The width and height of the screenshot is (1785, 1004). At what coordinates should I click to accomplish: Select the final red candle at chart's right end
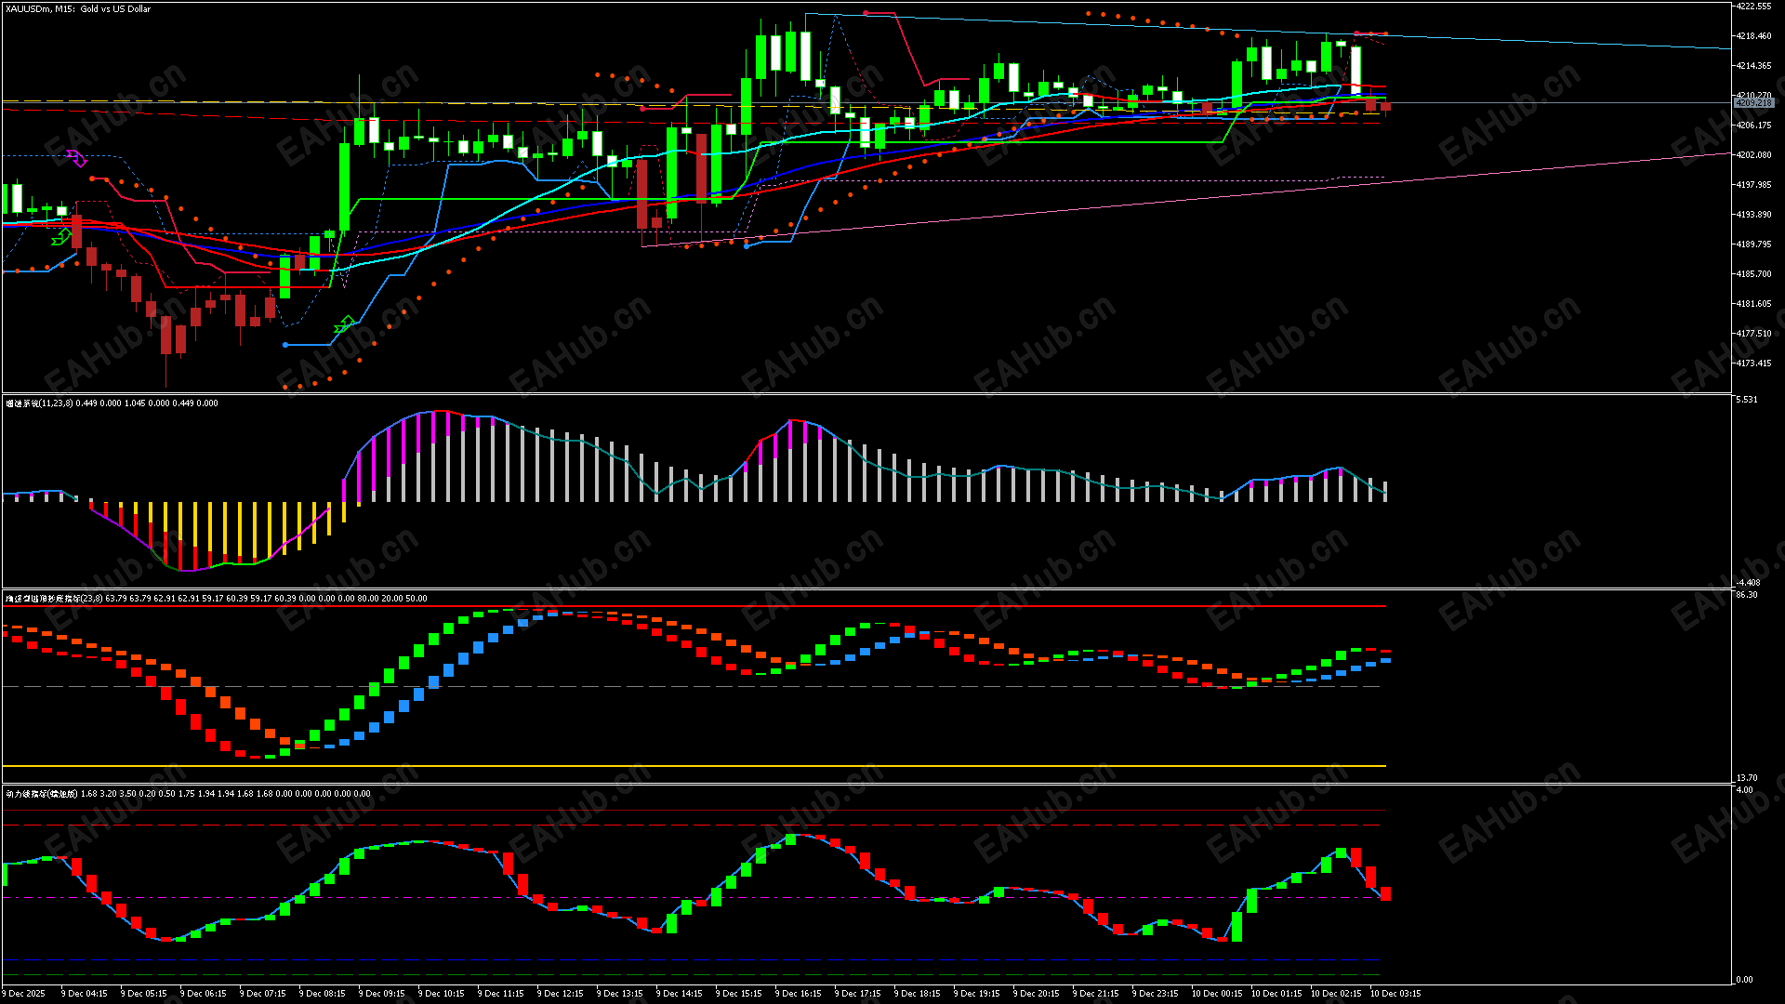pos(1385,108)
